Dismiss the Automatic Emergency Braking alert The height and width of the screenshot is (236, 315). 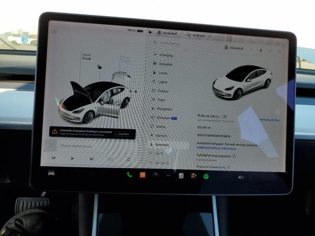(x=124, y=134)
